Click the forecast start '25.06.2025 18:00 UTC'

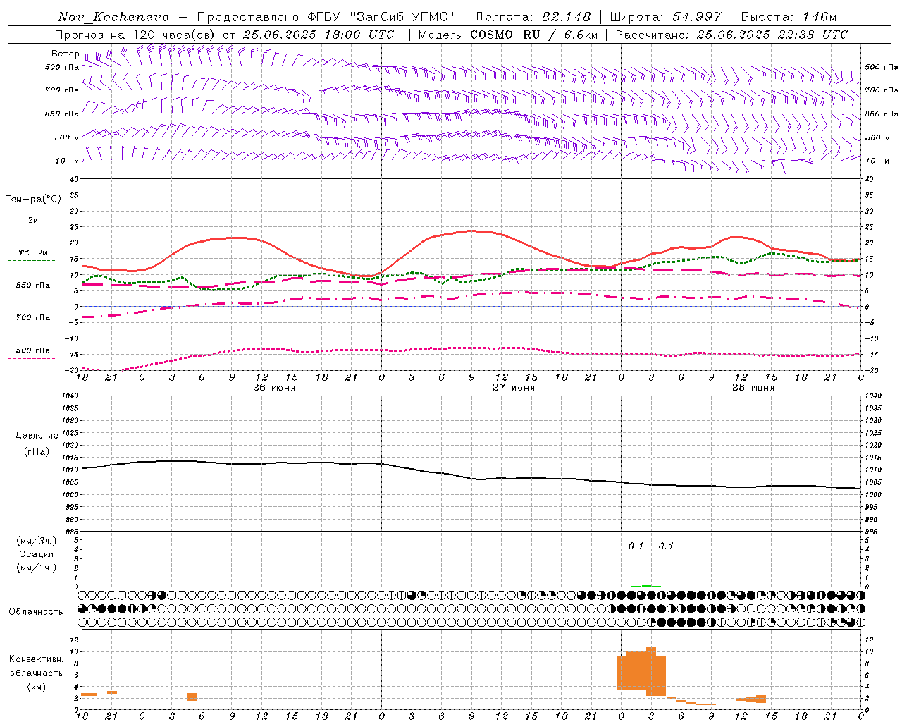click(x=319, y=35)
